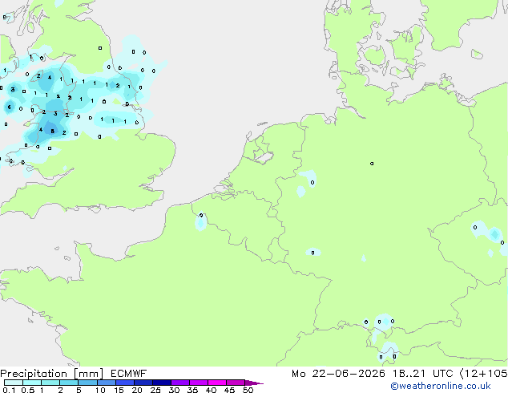Click the legend label '40'
508x393 pixels.
(211, 390)
